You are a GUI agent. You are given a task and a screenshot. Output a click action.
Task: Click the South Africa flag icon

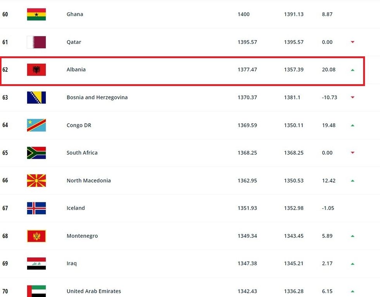[x=36, y=153]
